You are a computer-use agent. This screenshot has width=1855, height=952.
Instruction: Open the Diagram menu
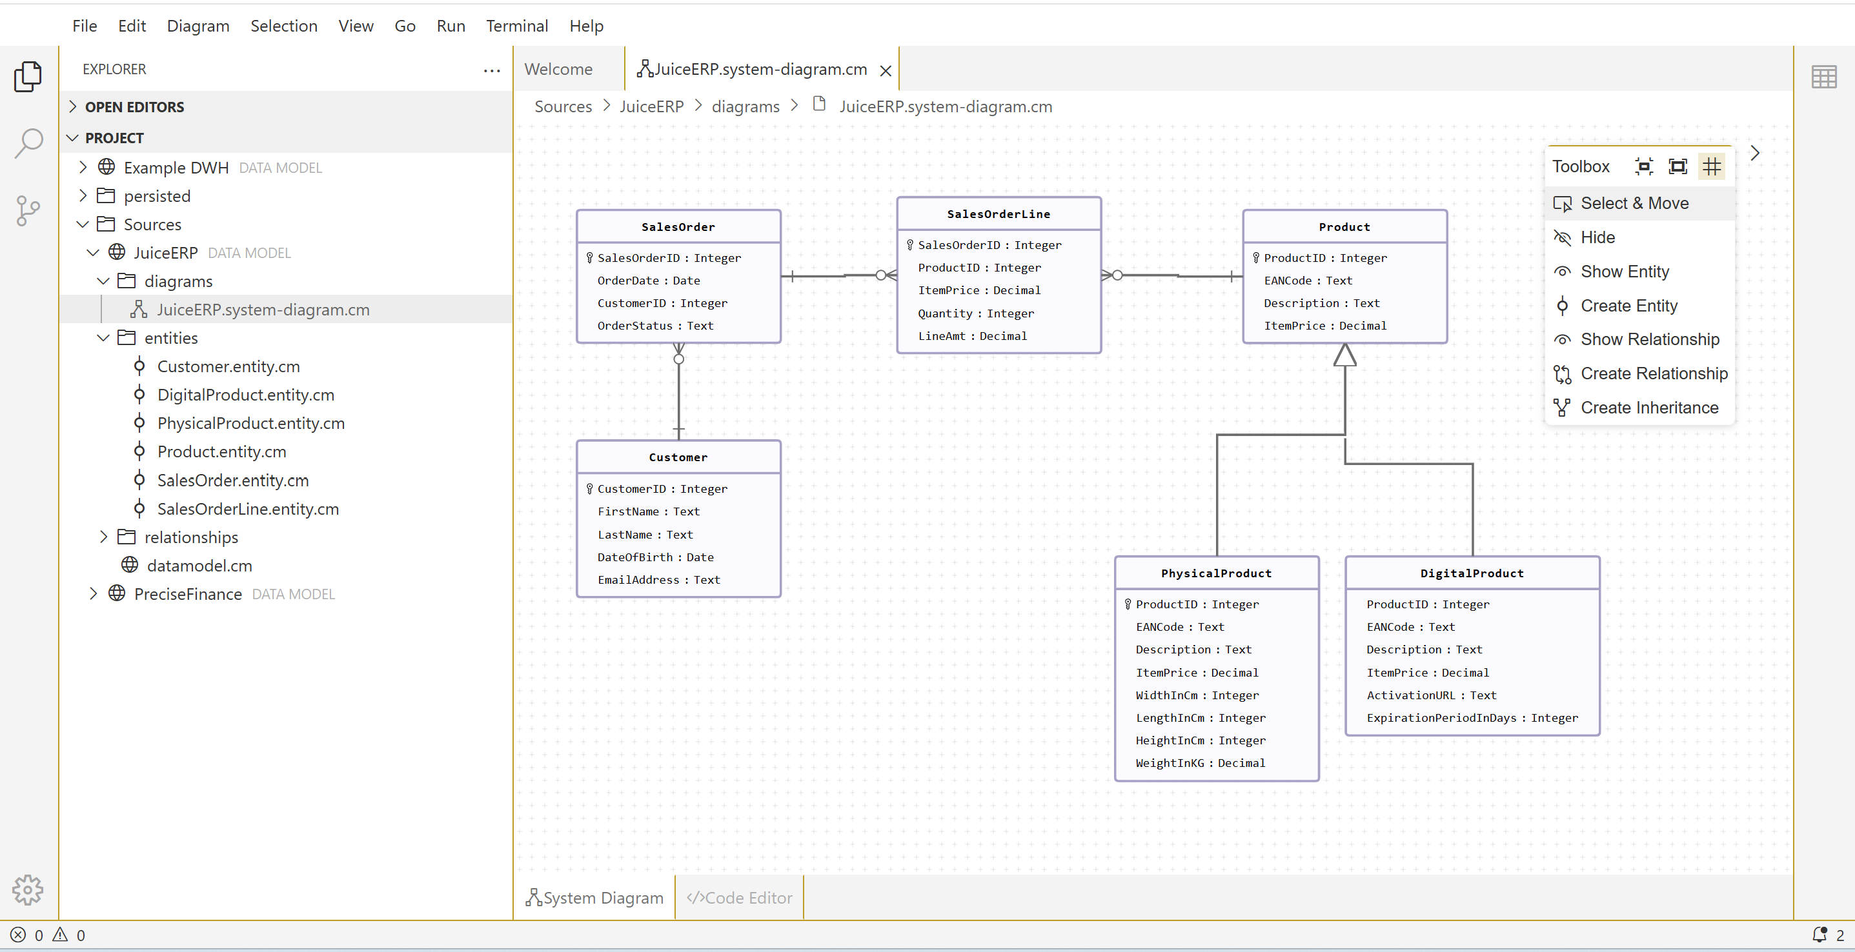point(198,26)
